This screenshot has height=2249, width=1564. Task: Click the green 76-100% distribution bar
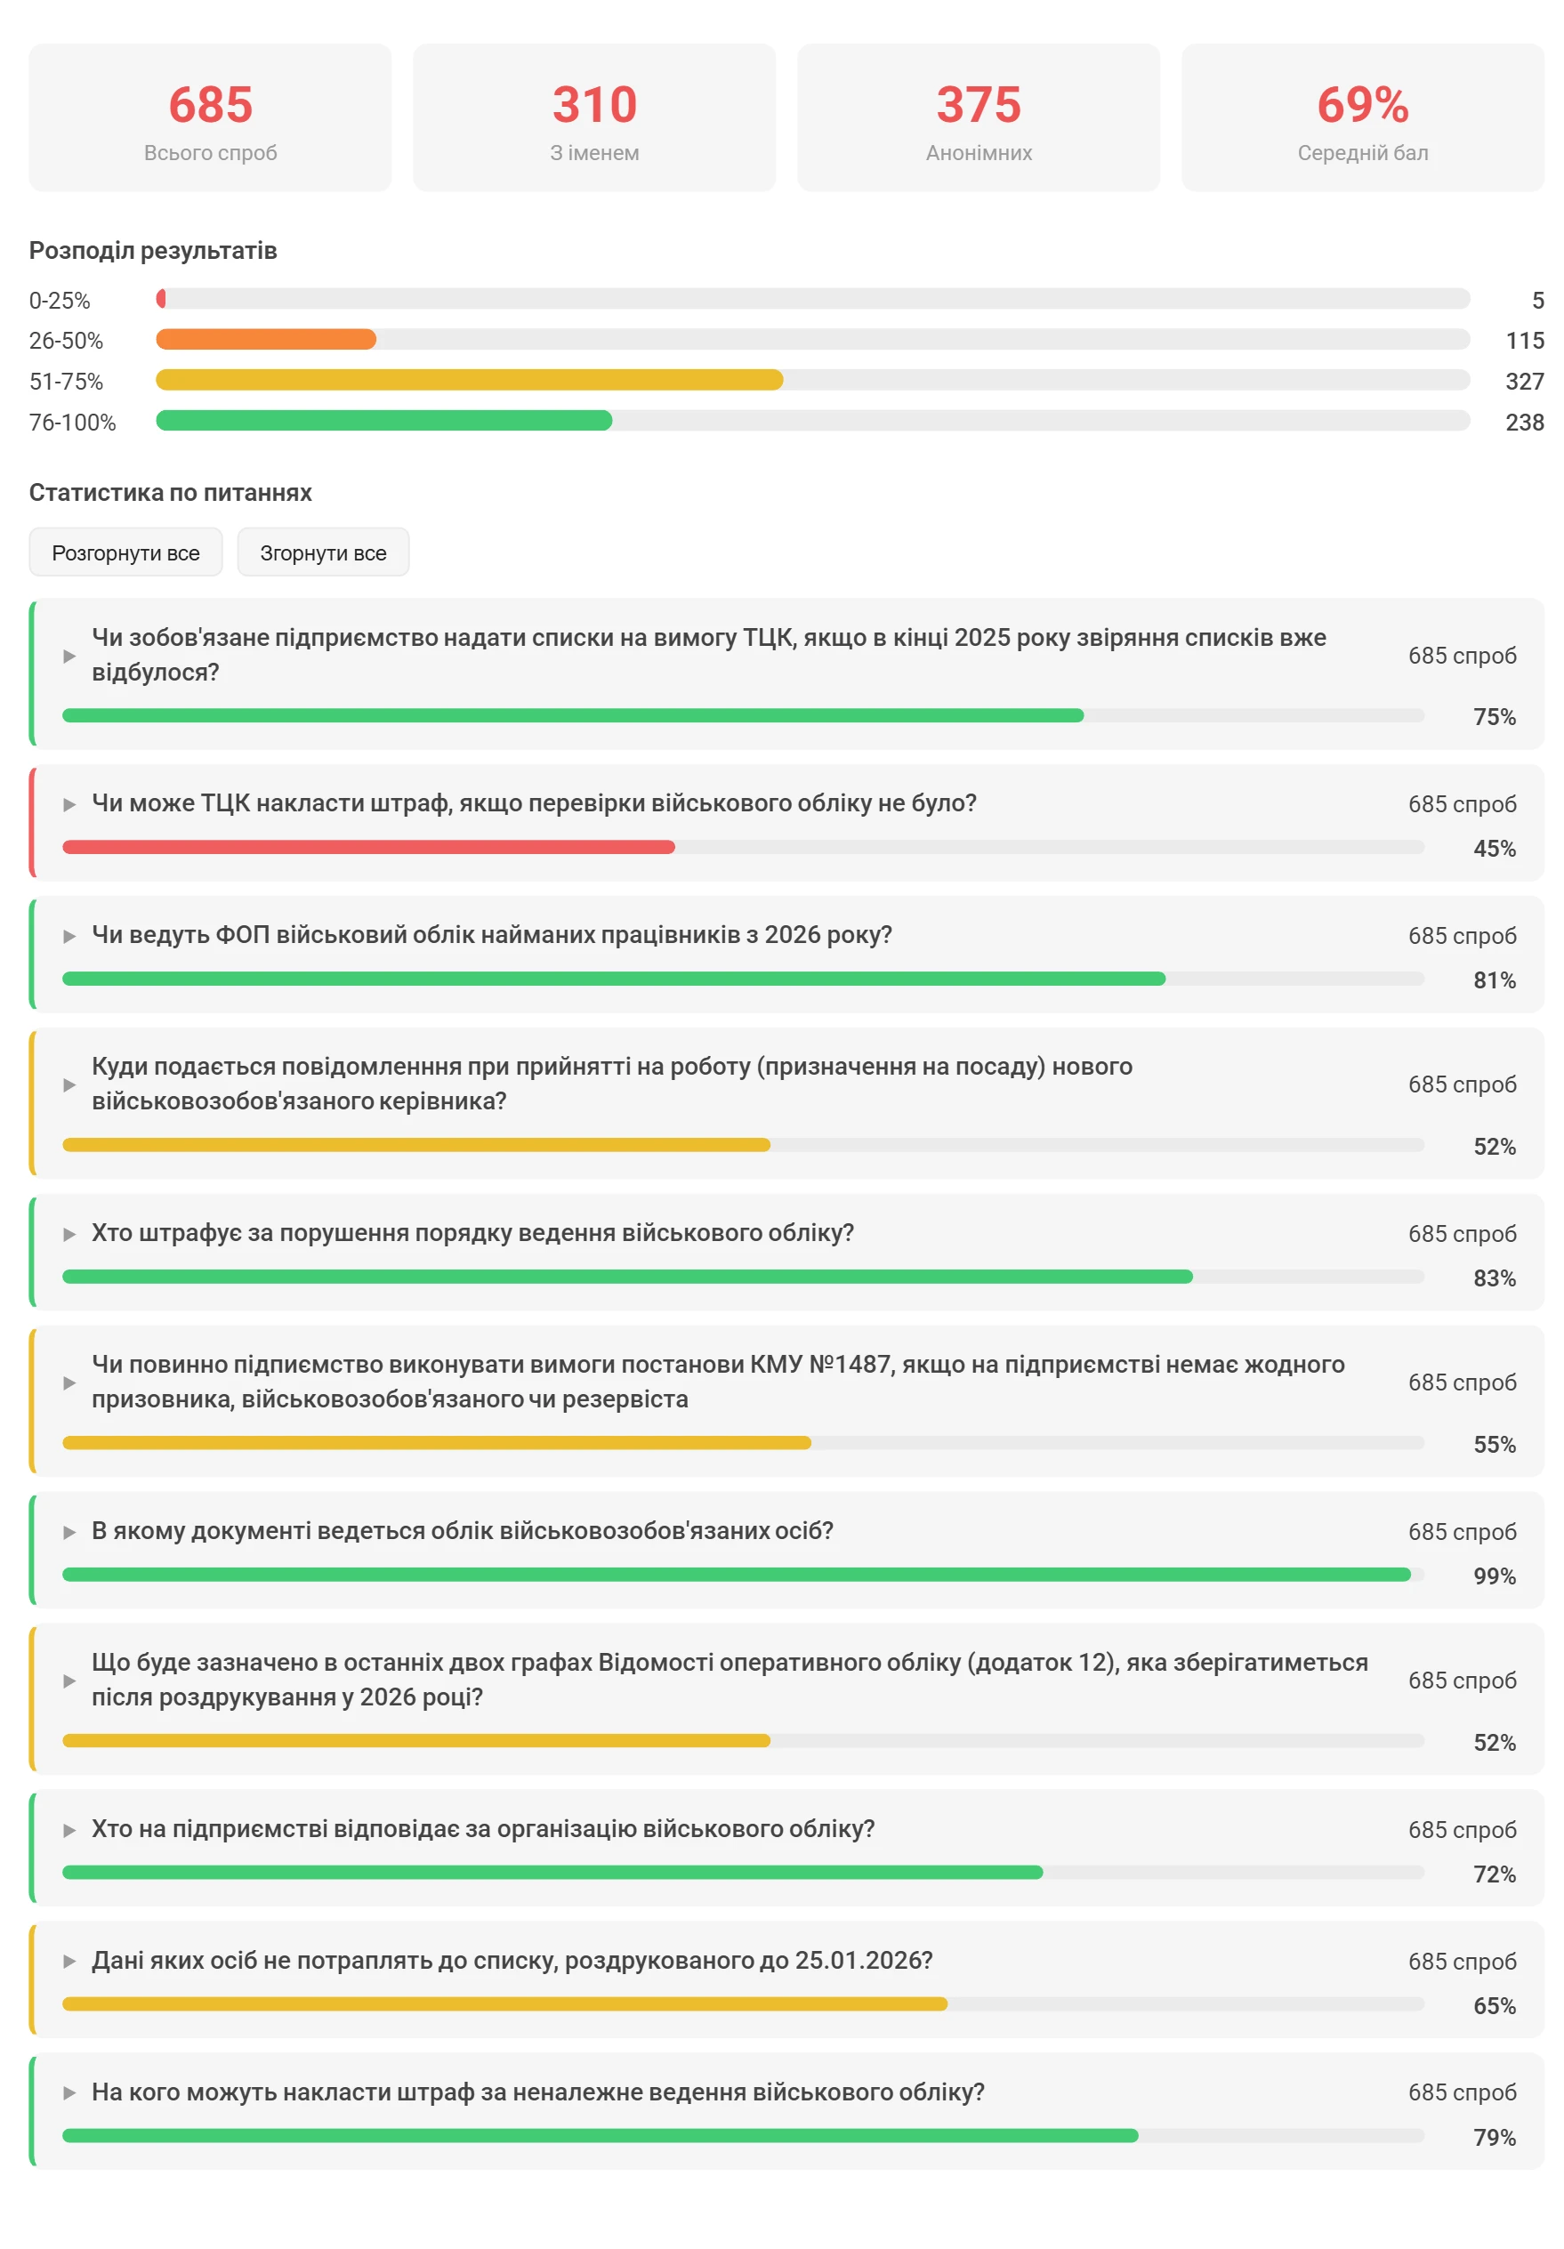(383, 420)
